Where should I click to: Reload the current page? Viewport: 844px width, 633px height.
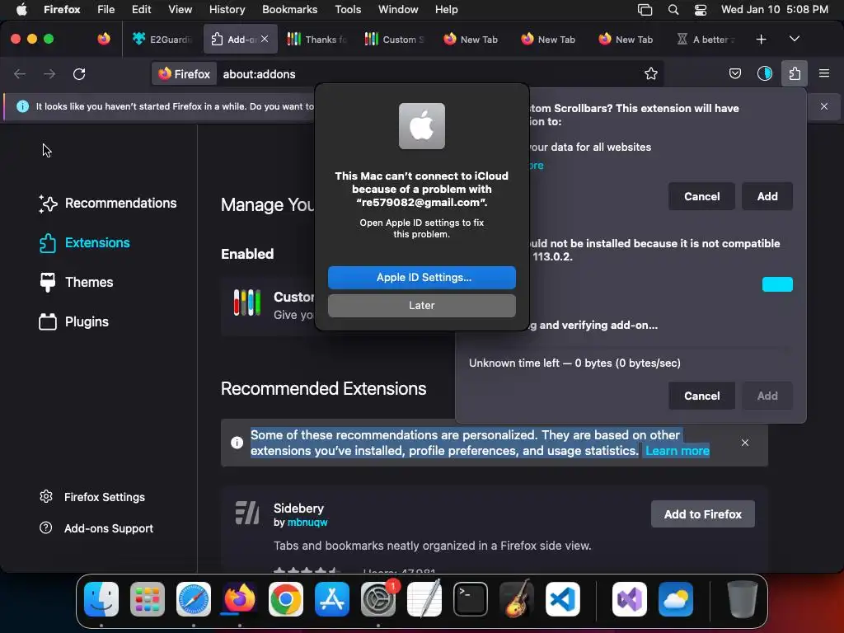(79, 73)
